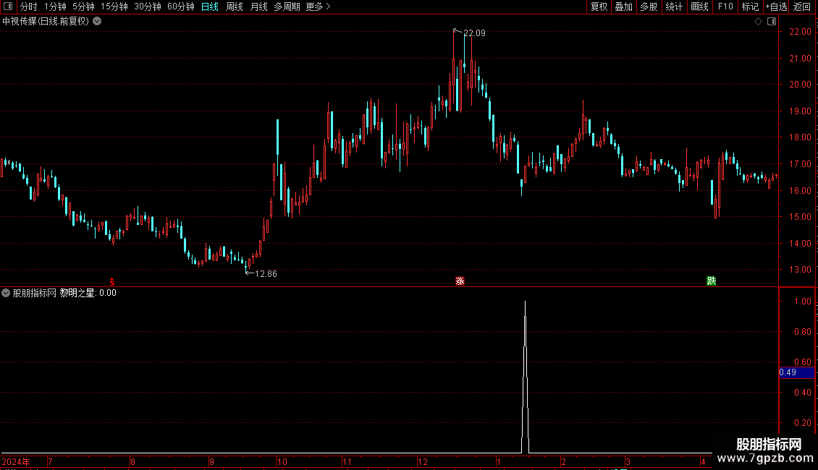Click month 3 on the time axis
The width and height of the screenshot is (818, 470).
click(628, 461)
